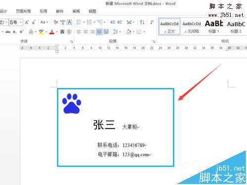Expand bullet list dropdown arrow
This screenshot has width=247, height=185.
(84, 22)
